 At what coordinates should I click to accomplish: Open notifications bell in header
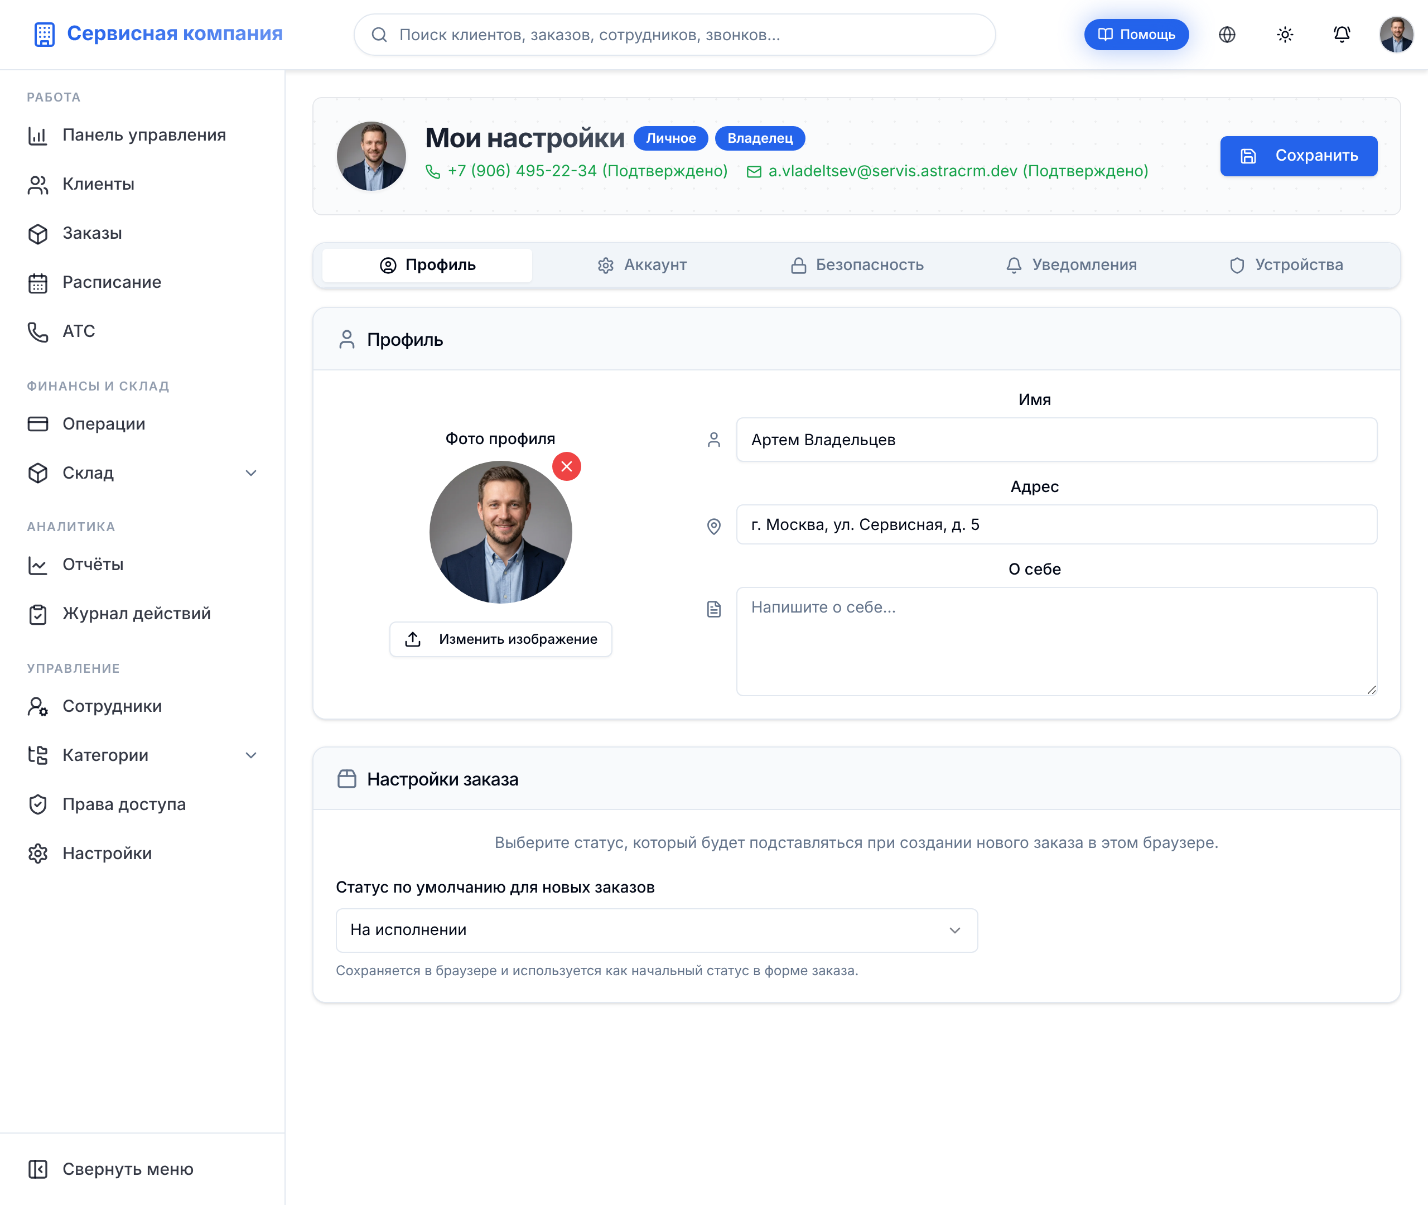(1342, 35)
